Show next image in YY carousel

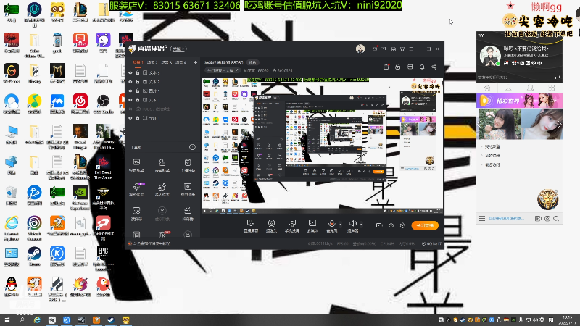(x=559, y=124)
